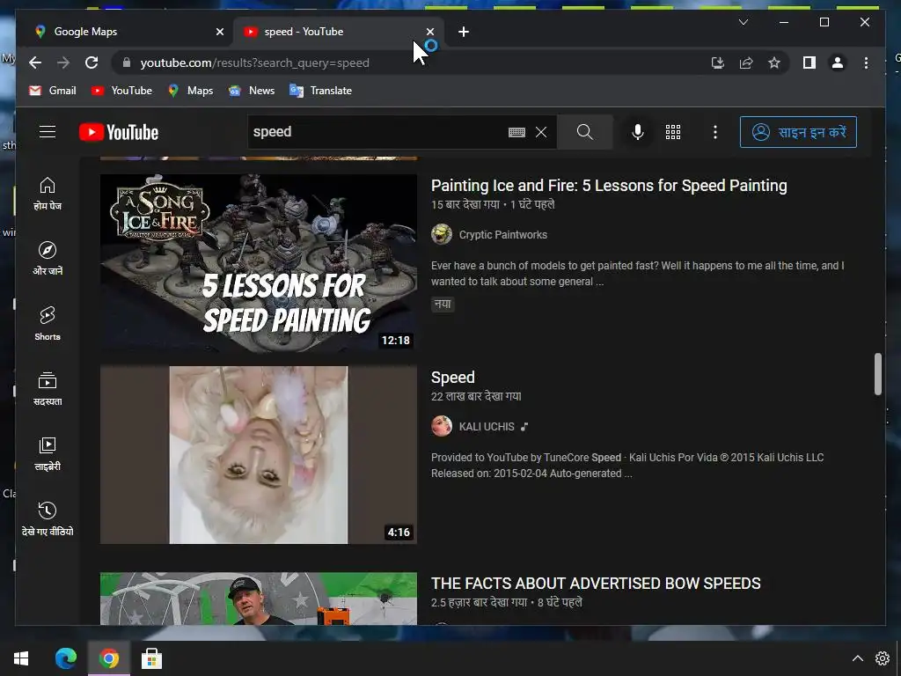Toggle the Chrome side panel icon

click(x=809, y=62)
